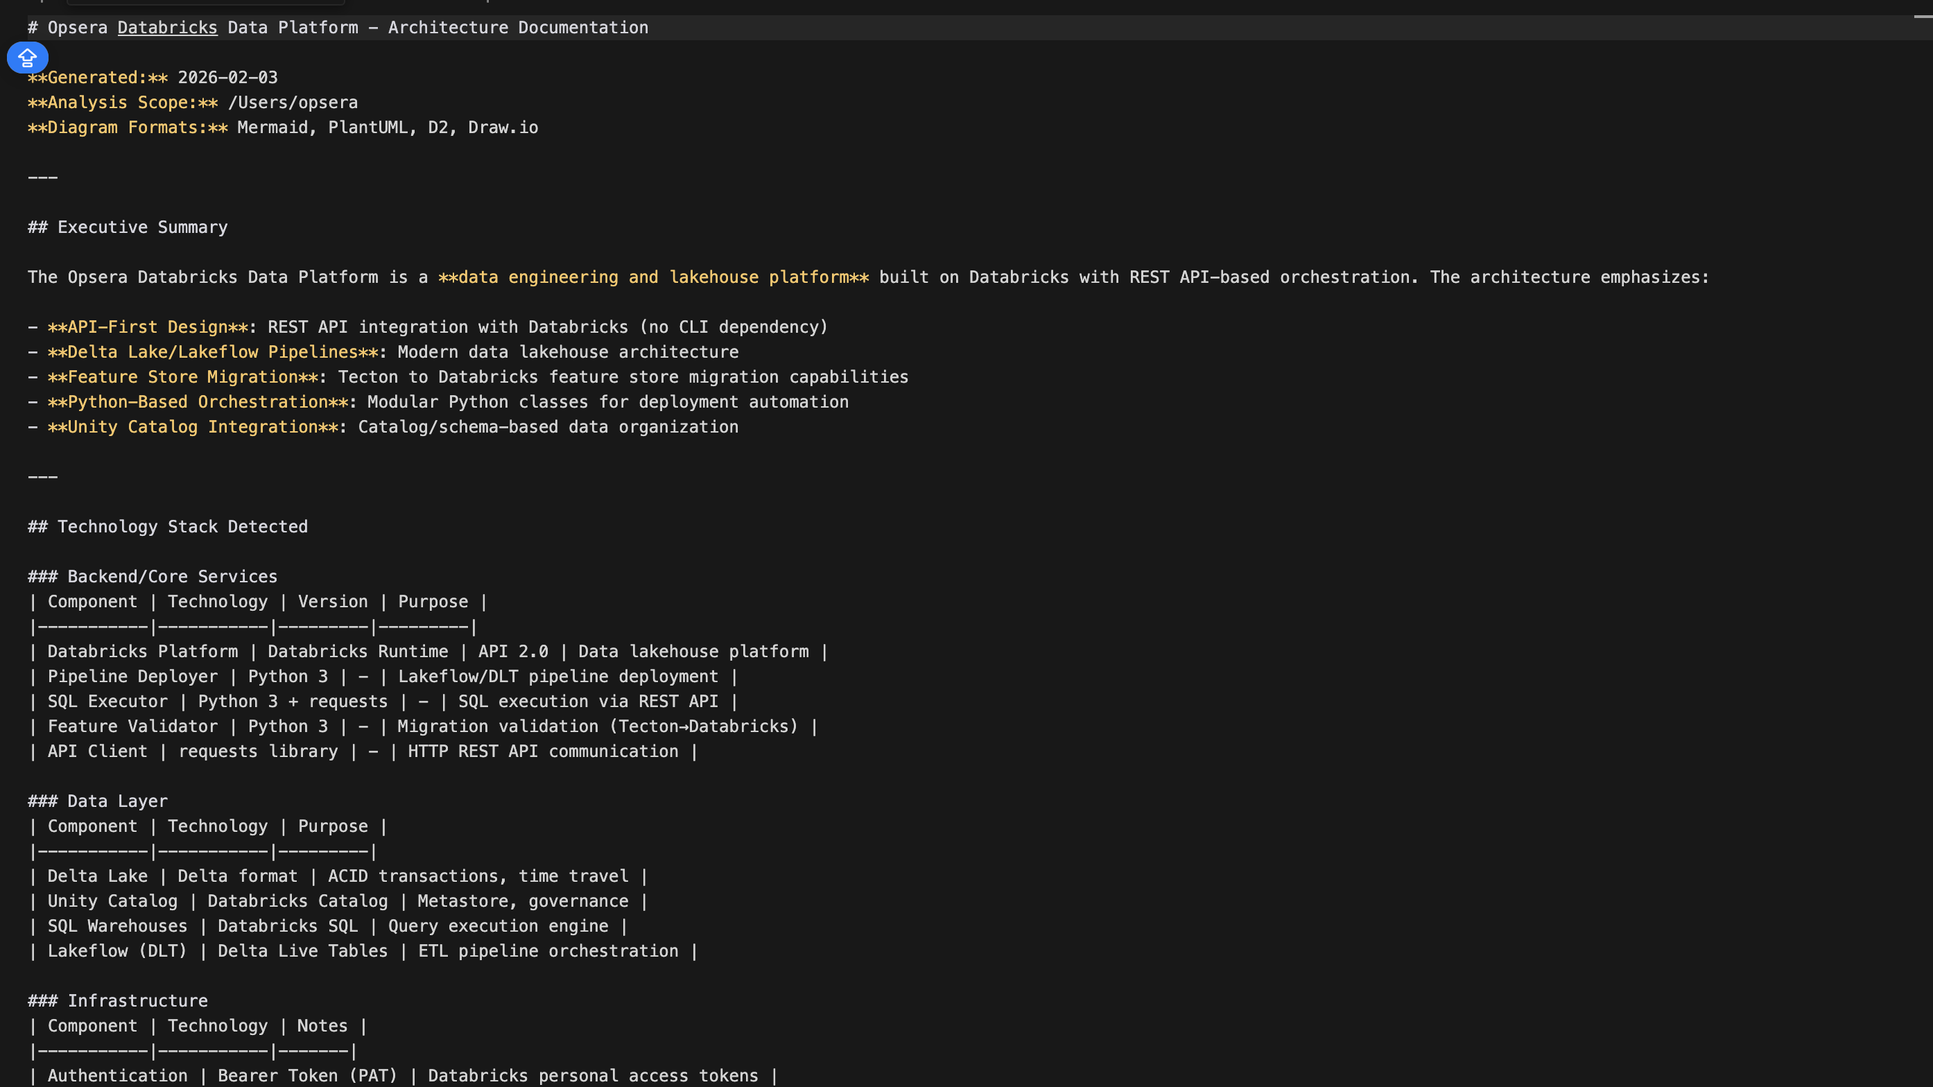Click the API-First Design bullet text
Image resolution: width=1933 pixels, height=1087 pixels.
tap(148, 327)
